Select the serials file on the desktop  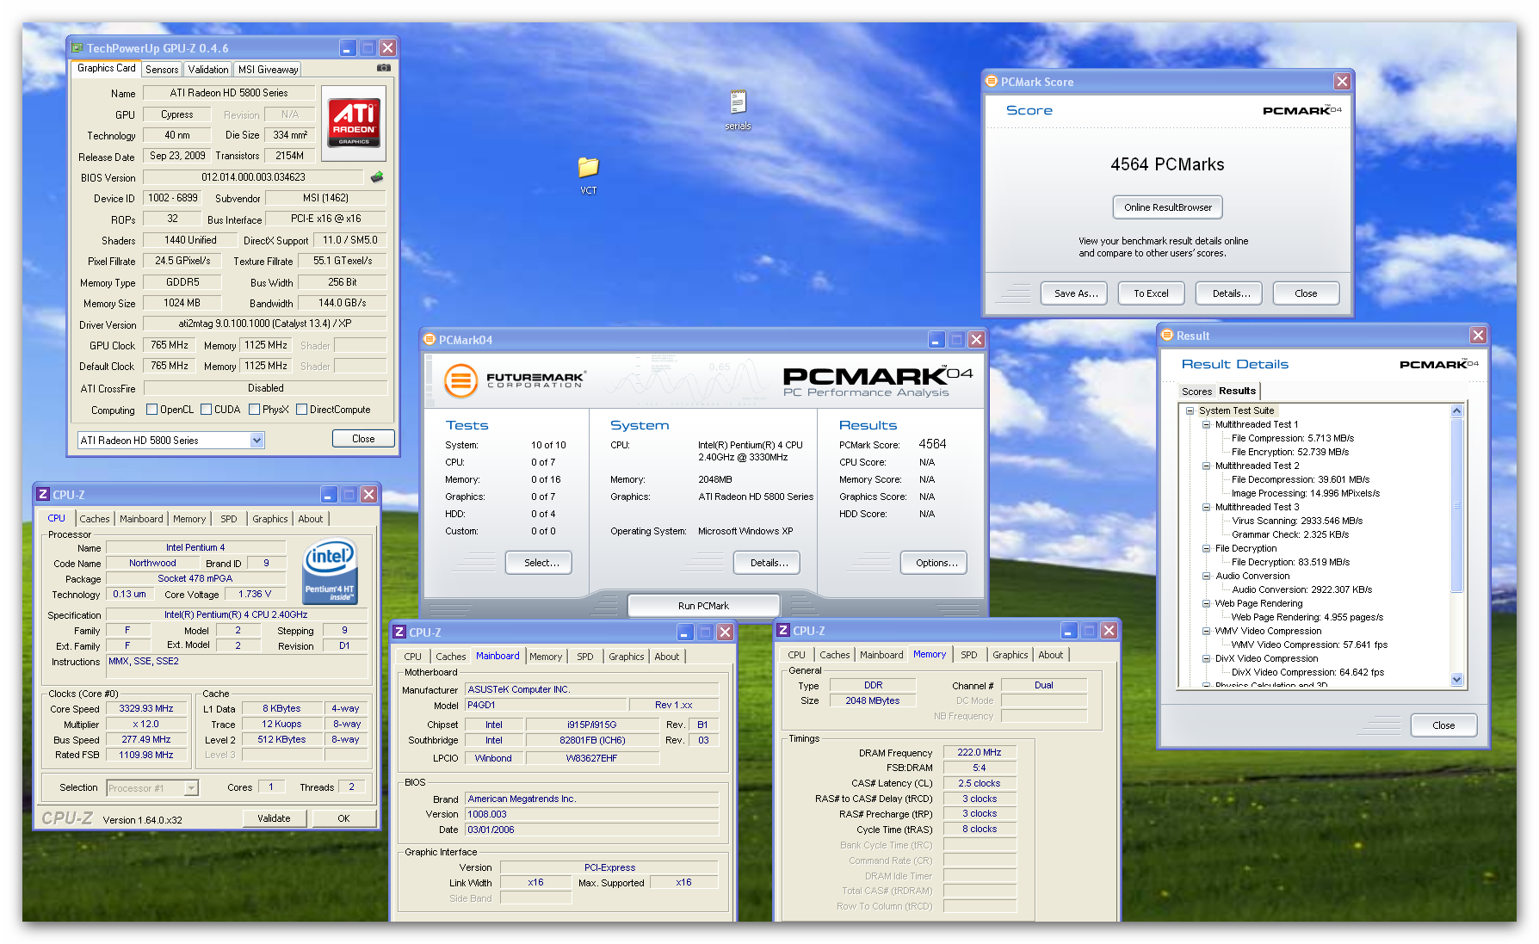click(738, 110)
